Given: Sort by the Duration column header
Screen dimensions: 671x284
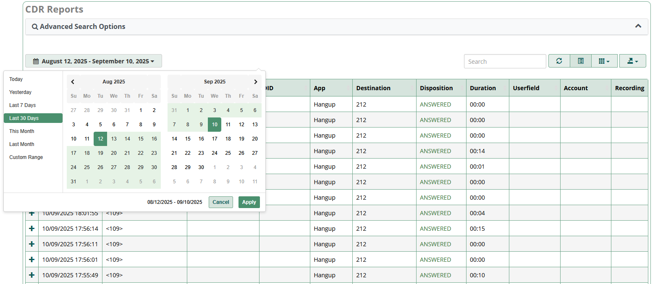Looking at the screenshot, I should click(x=483, y=88).
